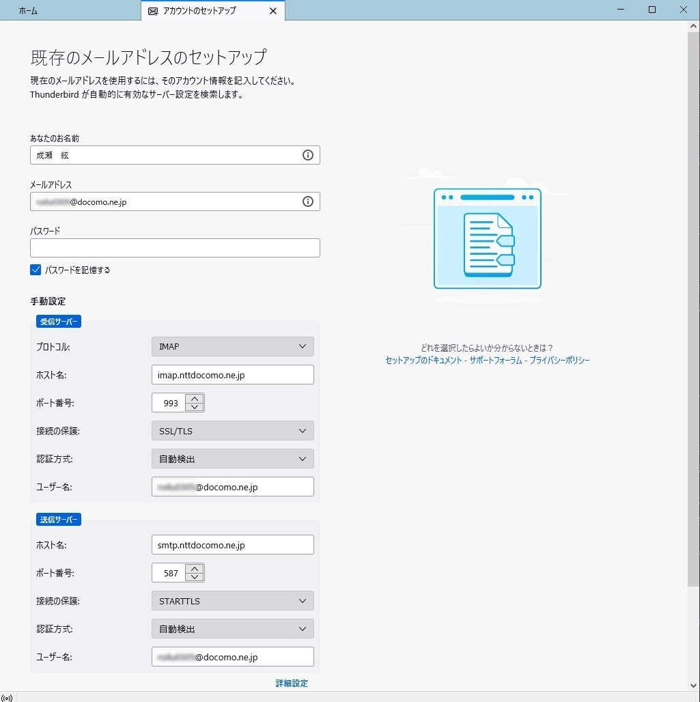Click the 受信サーバー label badge

pos(59,322)
